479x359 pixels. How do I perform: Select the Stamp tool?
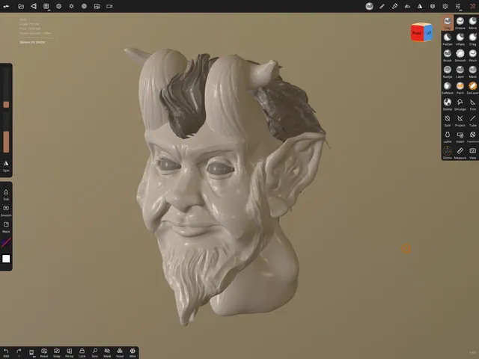(448, 104)
